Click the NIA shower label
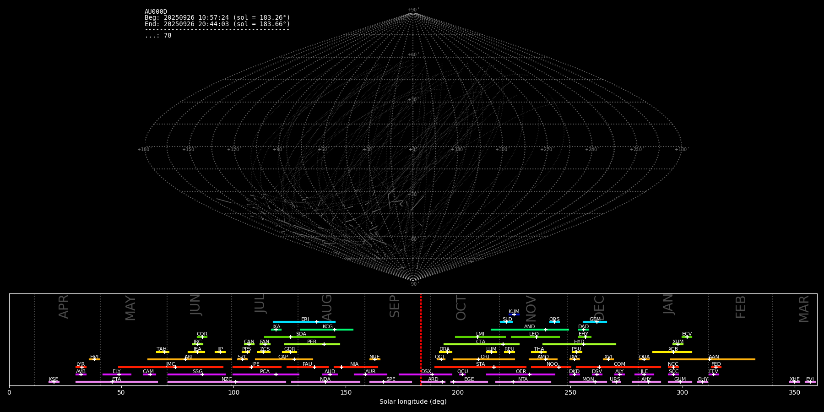This screenshot has height=412, width=824. (x=354, y=364)
